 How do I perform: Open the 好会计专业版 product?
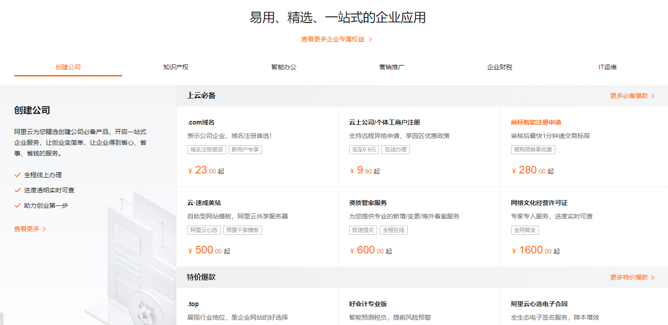[368, 304]
